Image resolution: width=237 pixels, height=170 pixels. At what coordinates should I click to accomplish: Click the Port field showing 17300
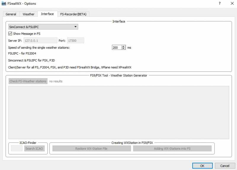point(76,40)
